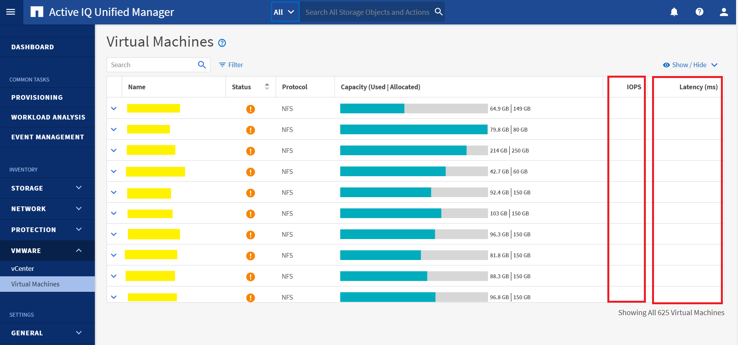Open the hamburger navigation menu
Viewport: 738px width, 345px height.
pyautogui.click(x=11, y=12)
